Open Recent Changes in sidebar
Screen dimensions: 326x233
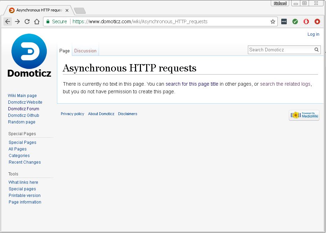tap(25, 162)
